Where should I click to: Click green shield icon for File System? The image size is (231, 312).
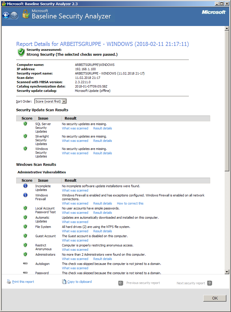(x=25, y=226)
